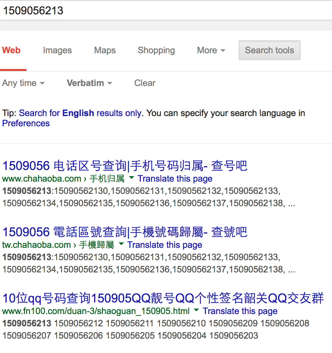Click green arrow next to www.chahaoba.com URL
332x353 pixels.
click(132, 178)
